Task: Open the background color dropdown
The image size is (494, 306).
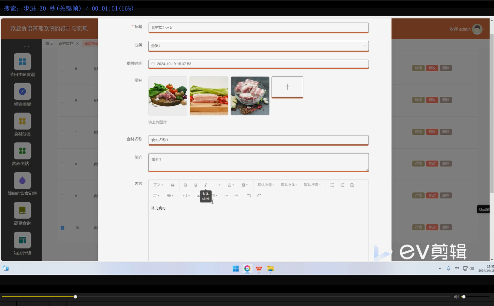Action: pos(244,185)
